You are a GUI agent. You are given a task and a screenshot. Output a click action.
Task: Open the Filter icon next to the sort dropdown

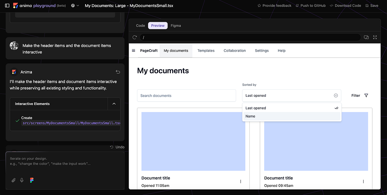pos(366,95)
